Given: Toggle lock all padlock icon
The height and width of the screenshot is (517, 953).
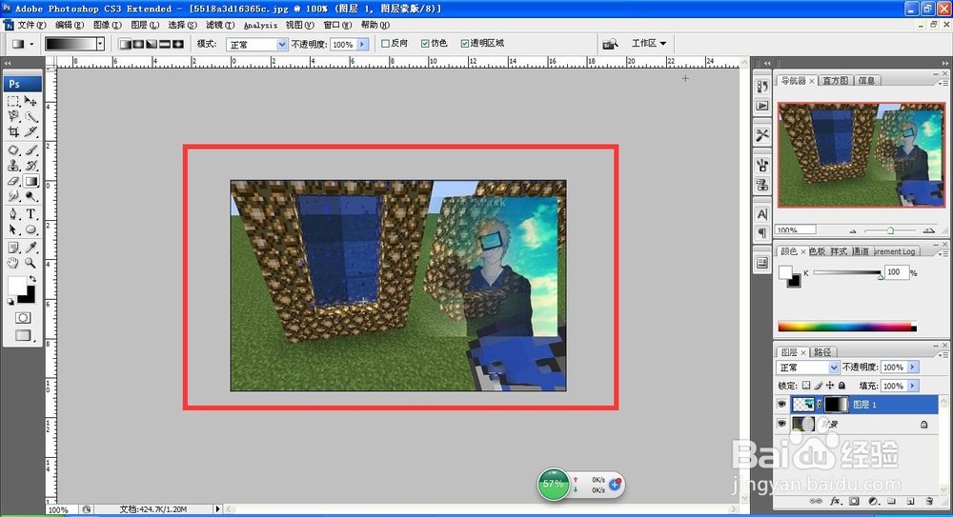Looking at the screenshot, I should pyautogui.click(x=841, y=386).
